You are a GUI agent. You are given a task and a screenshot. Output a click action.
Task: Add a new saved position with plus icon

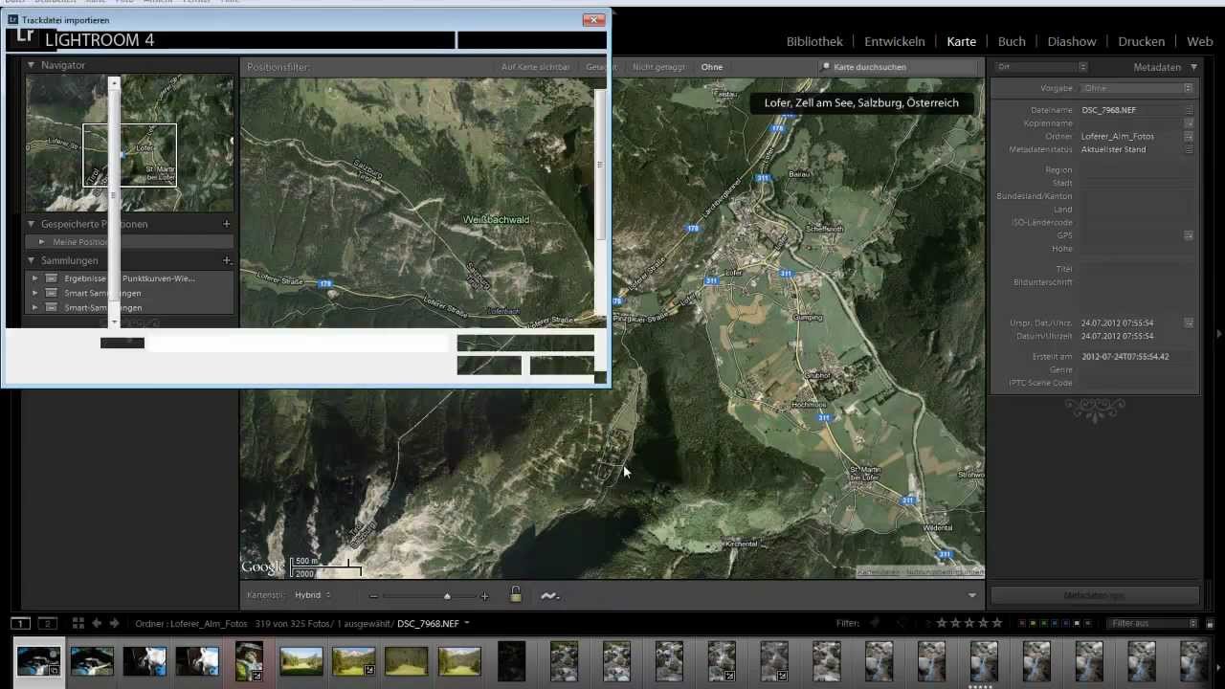click(227, 224)
